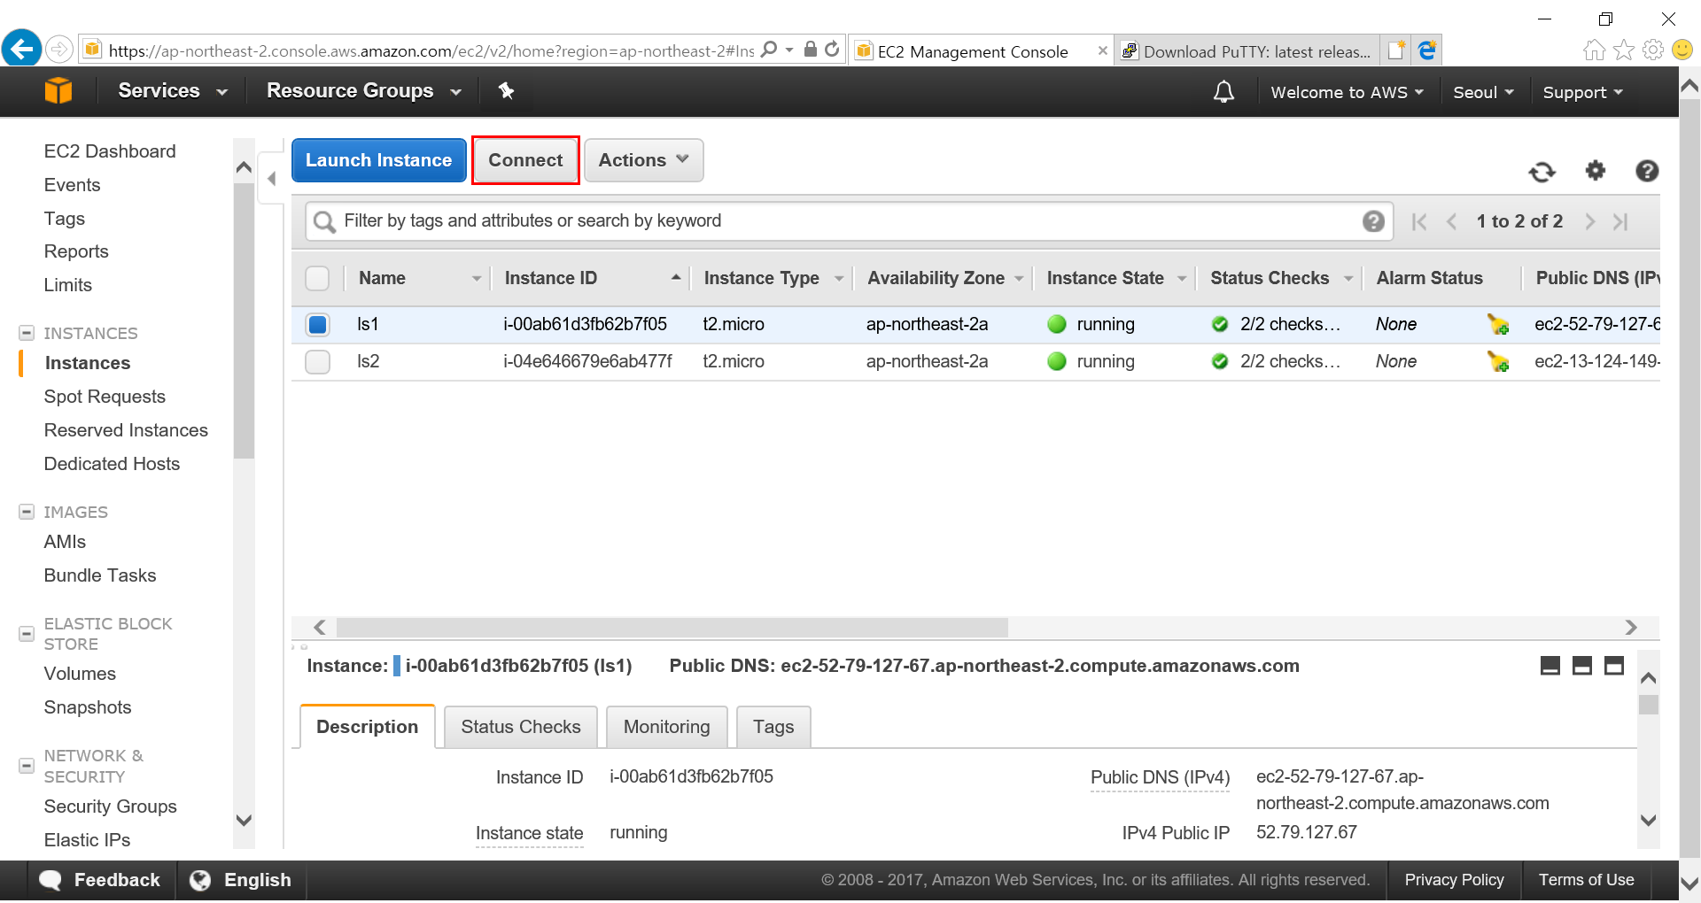Open Security Groups in sidebar
This screenshot has height=903, width=1701.
pos(111,807)
